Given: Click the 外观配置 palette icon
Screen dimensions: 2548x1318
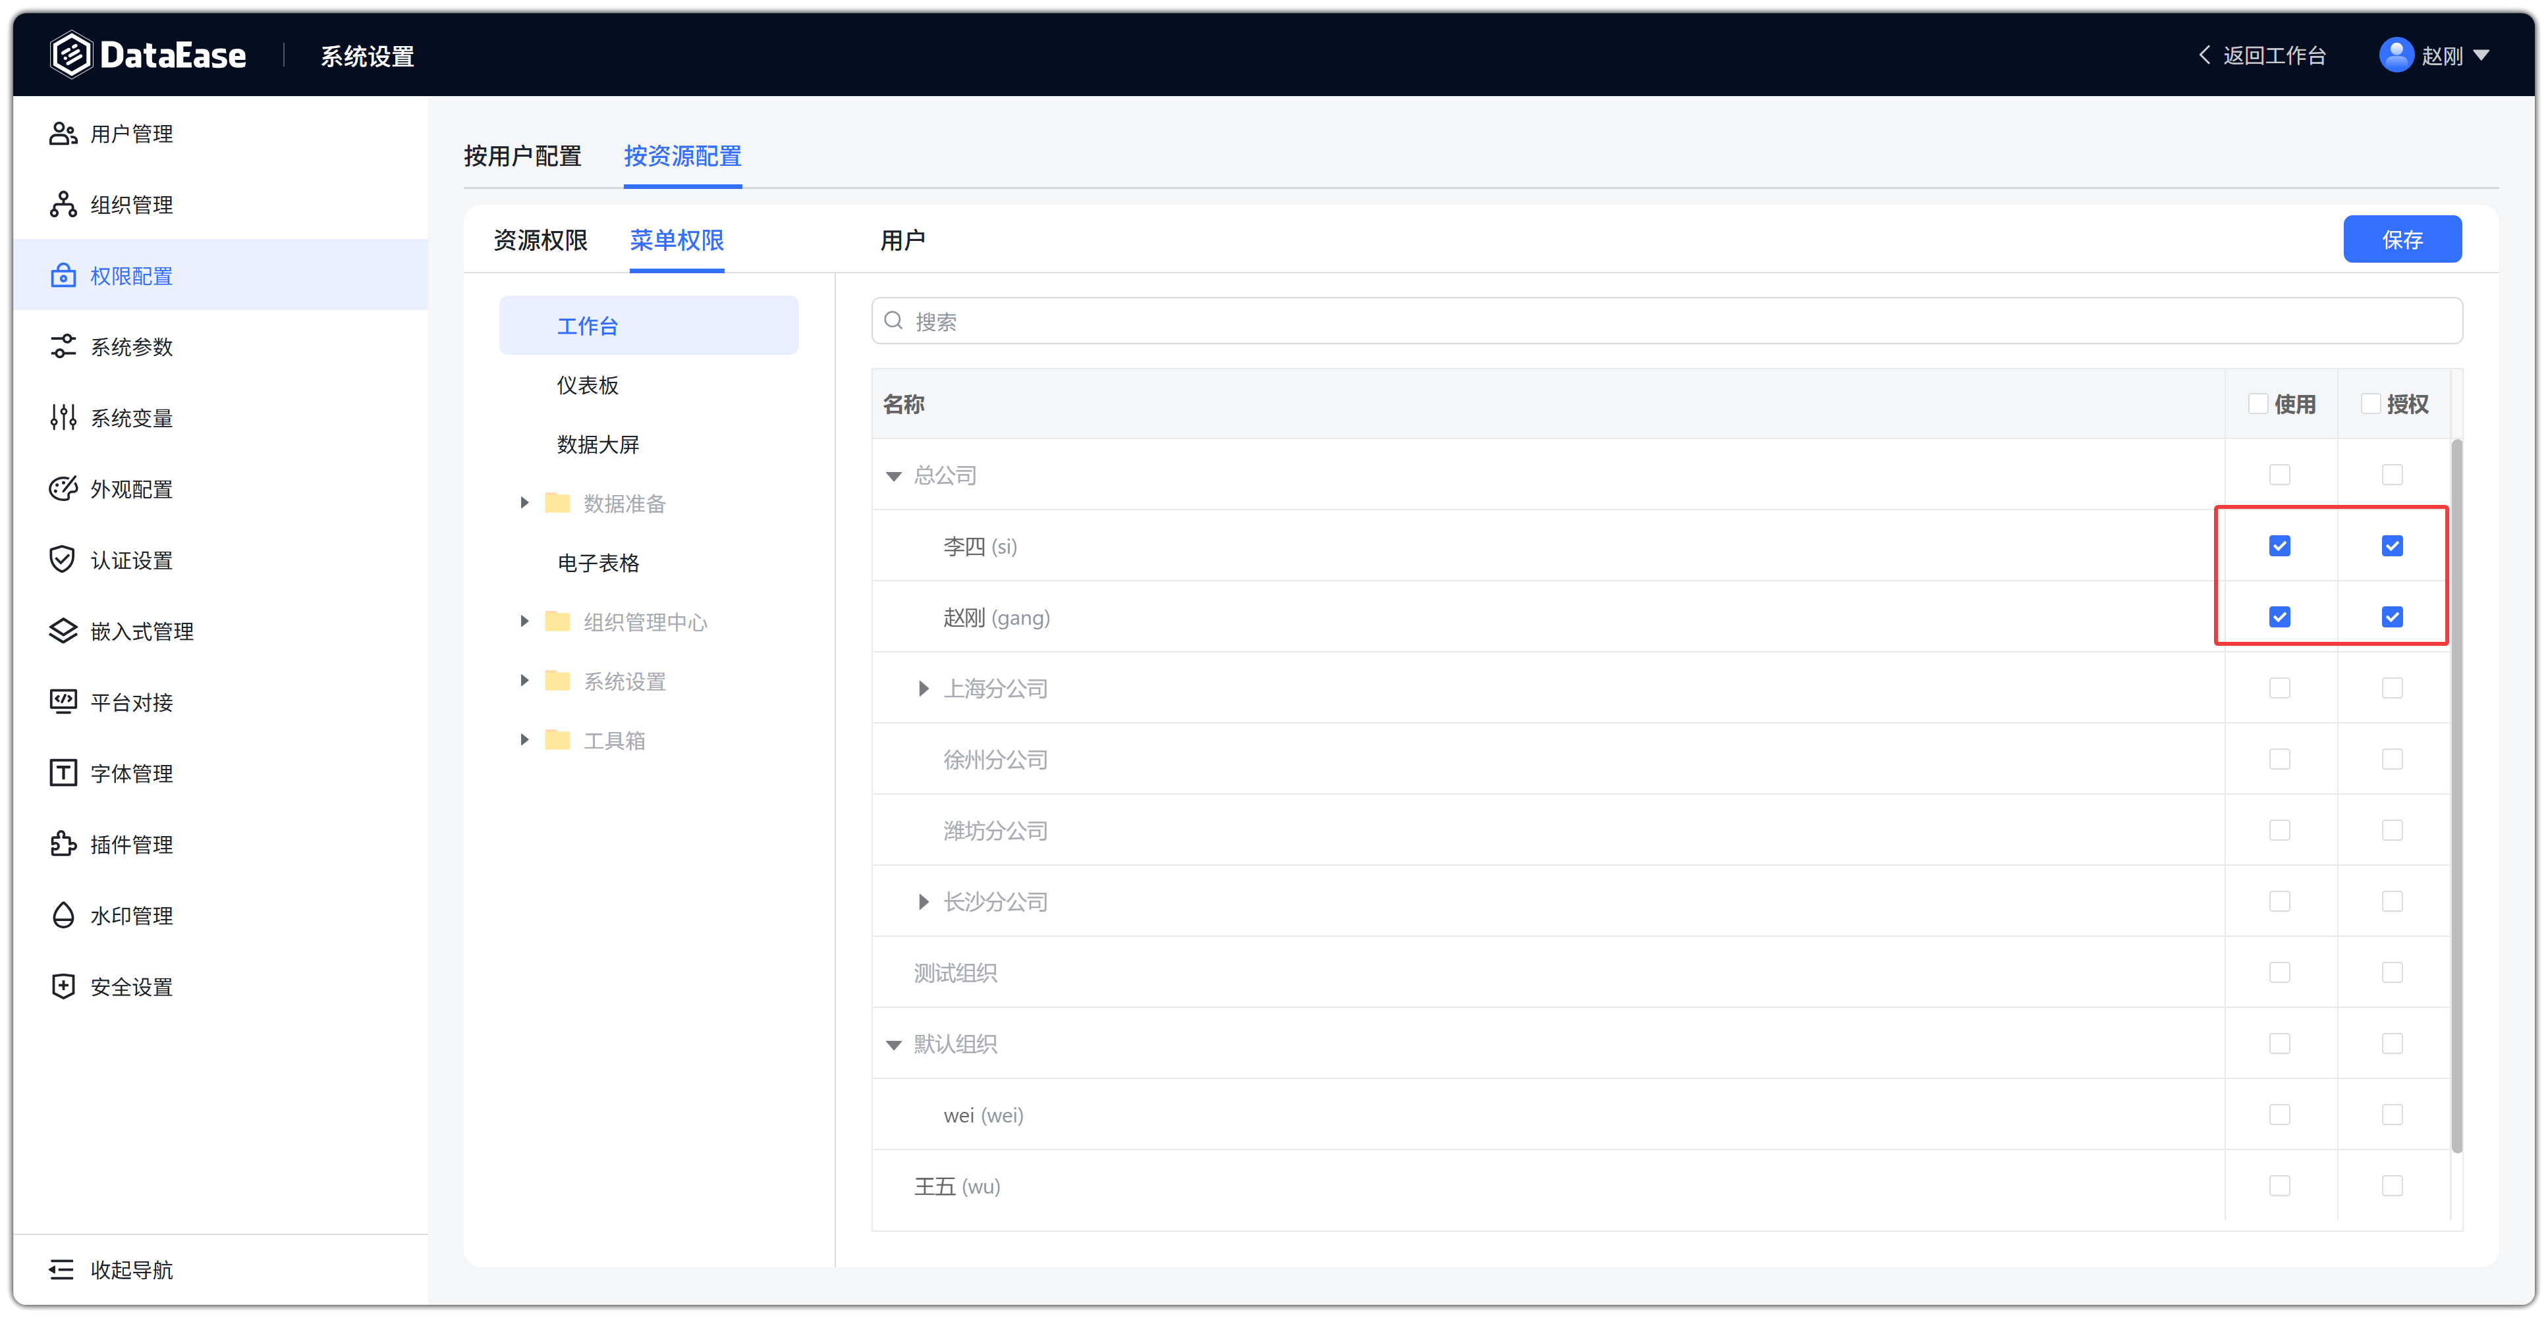Looking at the screenshot, I should point(63,489).
